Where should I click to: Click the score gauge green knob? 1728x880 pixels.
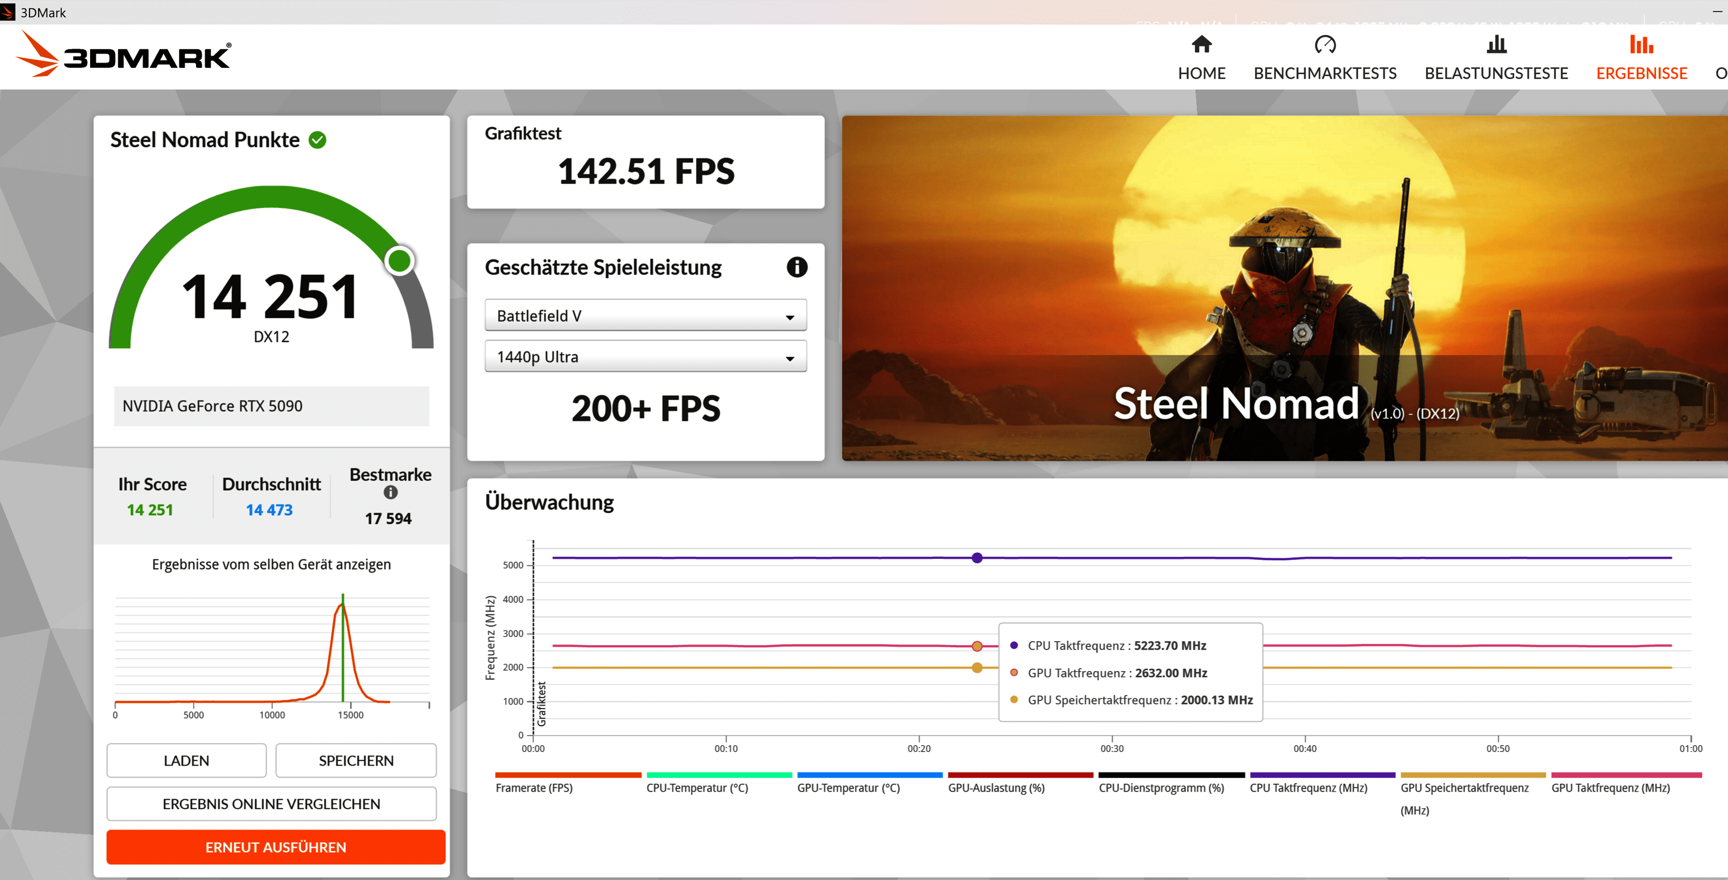400,261
